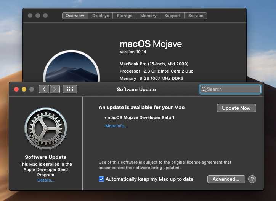Open the Storage tab
Screen dimensions: 276x201
point(124,16)
